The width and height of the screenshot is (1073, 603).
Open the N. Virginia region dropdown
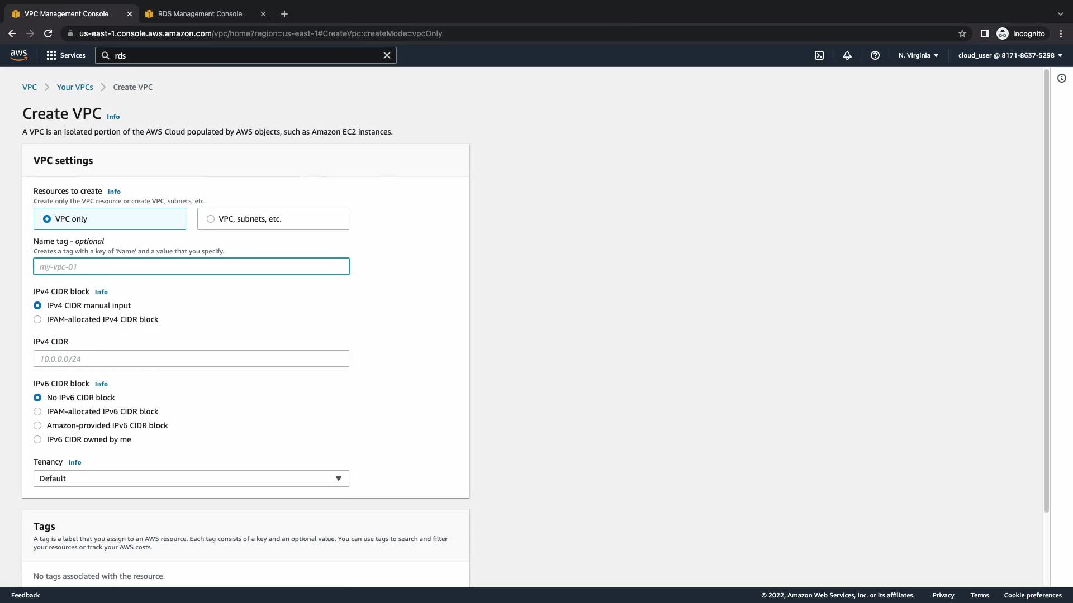point(918,55)
